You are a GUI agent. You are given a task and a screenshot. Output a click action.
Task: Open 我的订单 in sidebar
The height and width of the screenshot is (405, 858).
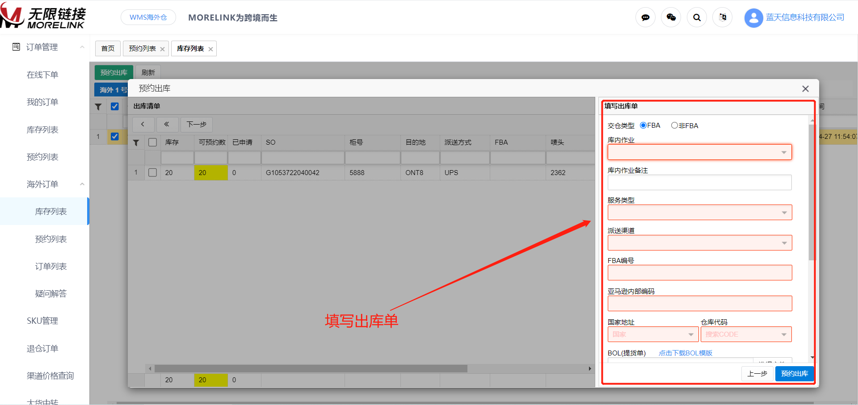tap(42, 102)
